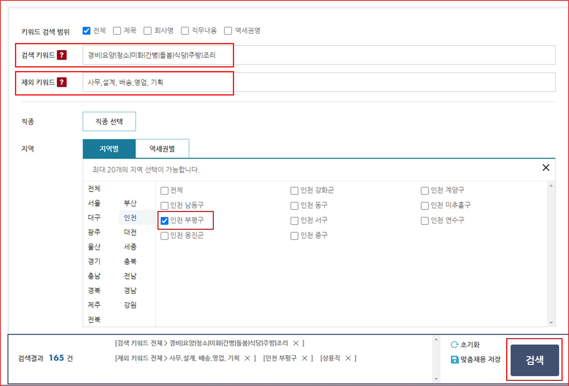Check the 인천 중구 checkbox
Image resolution: width=569 pixels, height=386 pixels.
click(x=294, y=236)
